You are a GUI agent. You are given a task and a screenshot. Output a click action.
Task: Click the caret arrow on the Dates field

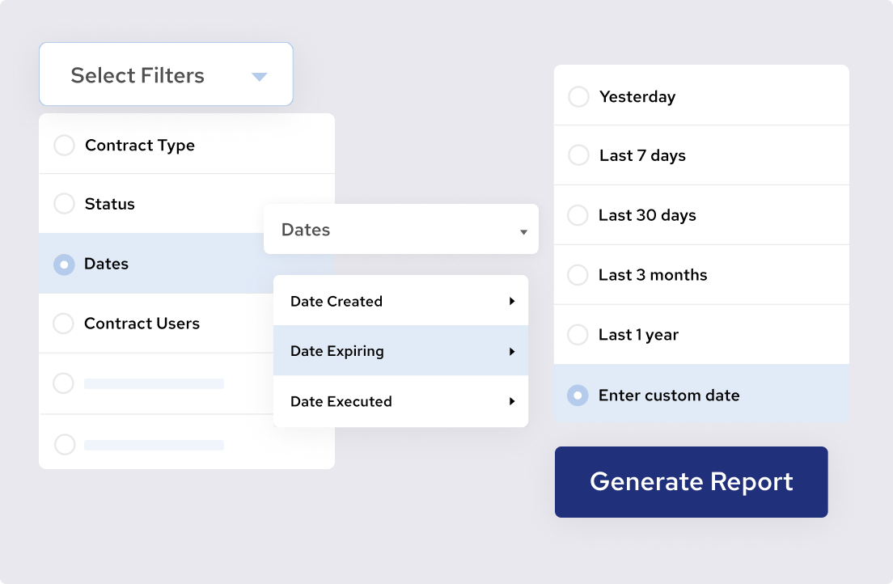(x=523, y=231)
